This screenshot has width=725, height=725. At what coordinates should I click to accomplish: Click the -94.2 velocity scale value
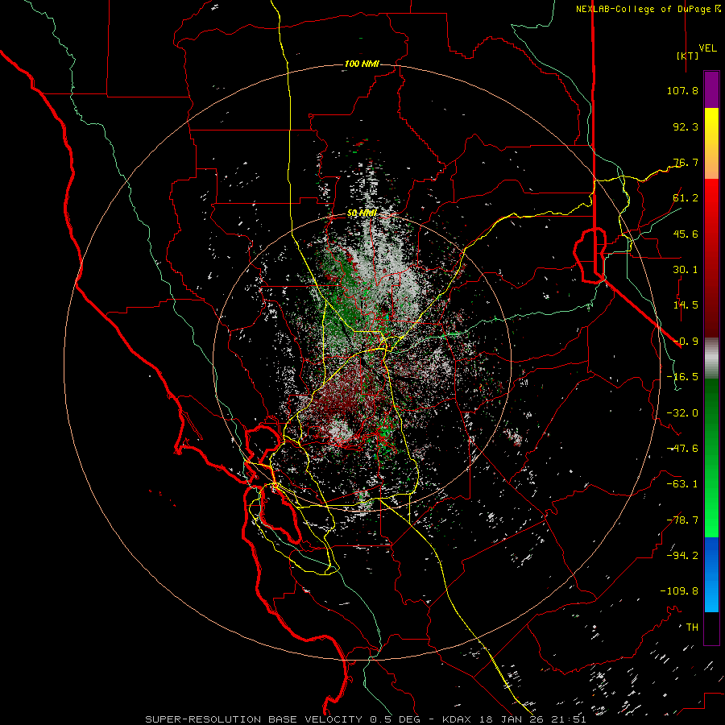pyautogui.click(x=682, y=556)
